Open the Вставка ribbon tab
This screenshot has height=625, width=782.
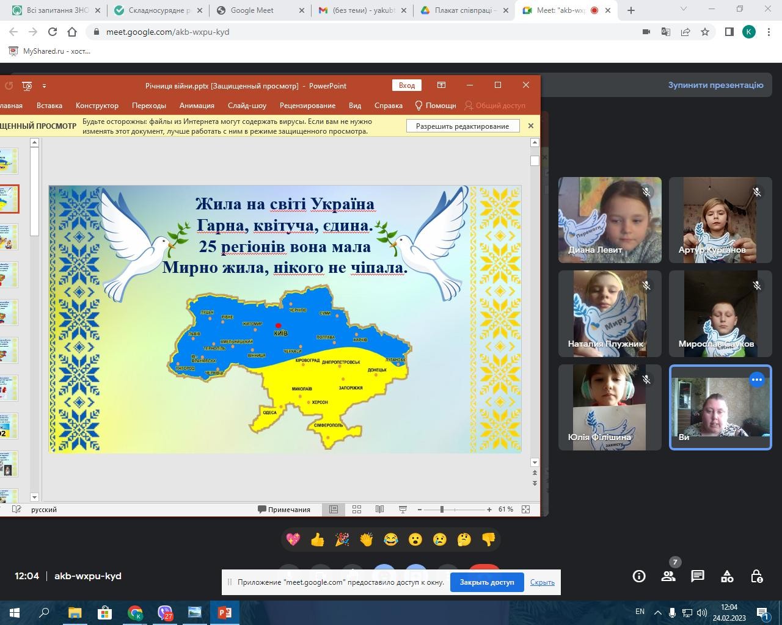click(x=49, y=105)
